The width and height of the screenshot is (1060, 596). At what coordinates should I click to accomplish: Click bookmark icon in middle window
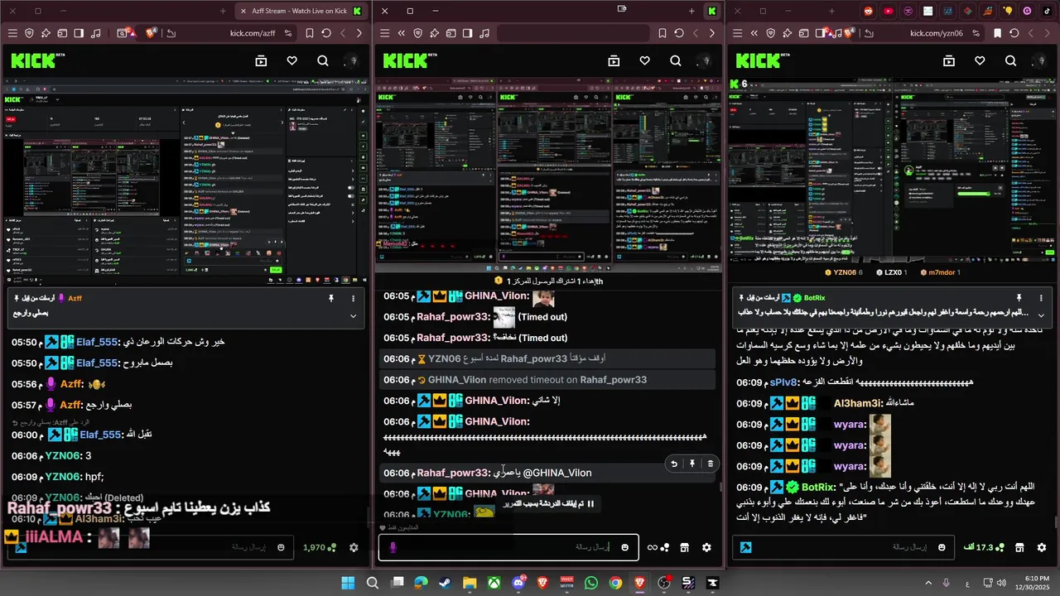[x=662, y=33]
